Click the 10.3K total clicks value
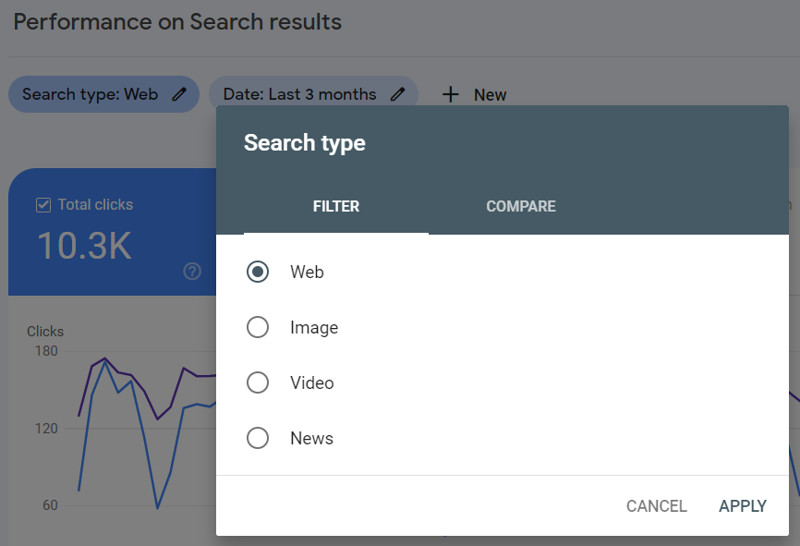800x546 pixels. tap(85, 246)
